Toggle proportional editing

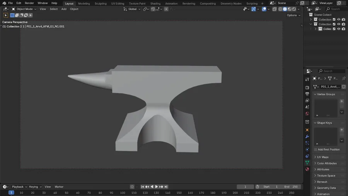click(x=166, y=9)
